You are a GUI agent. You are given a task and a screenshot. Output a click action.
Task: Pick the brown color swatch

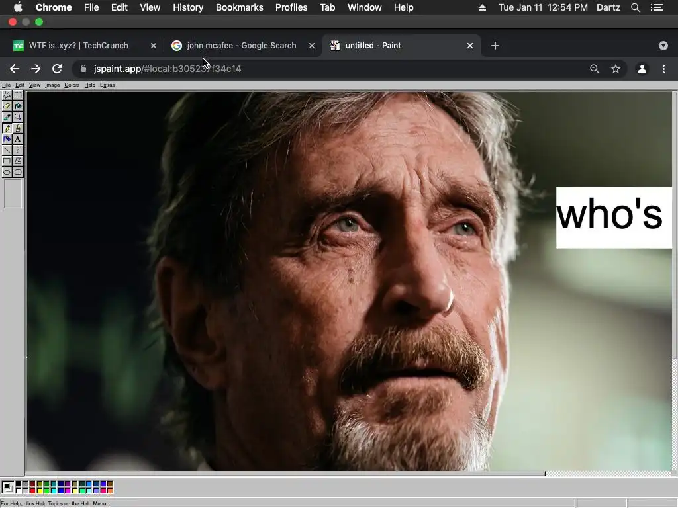click(x=110, y=484)
